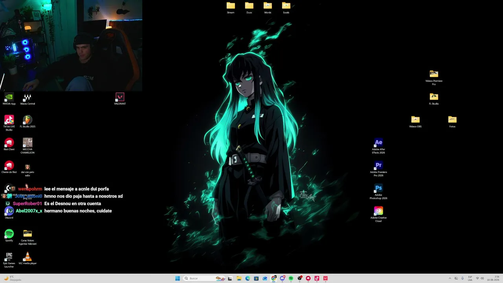The image size is (503, 283).
Task: Open the Spotify desktop shortcut
Action: pos(9,235)
